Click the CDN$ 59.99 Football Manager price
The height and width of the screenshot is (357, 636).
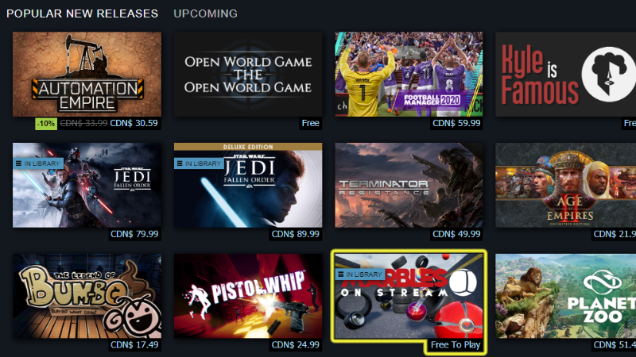coord(456,123)
